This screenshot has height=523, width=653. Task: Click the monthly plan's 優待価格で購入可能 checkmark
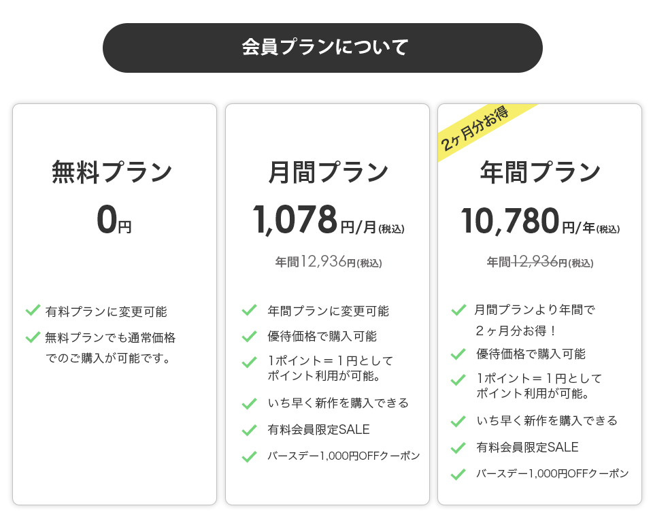pyautogui.click(x=249, y=336)
